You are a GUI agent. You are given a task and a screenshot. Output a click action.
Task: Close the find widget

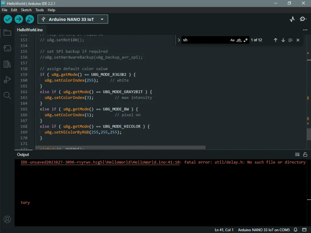click(x=298, y=40)
